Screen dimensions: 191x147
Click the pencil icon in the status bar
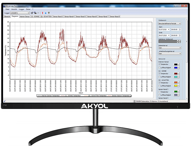point(5,101)
